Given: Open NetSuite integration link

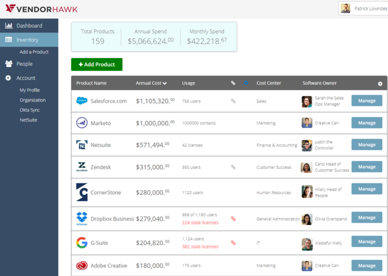Looking at the screenshot, I should [x=29, y=120].
